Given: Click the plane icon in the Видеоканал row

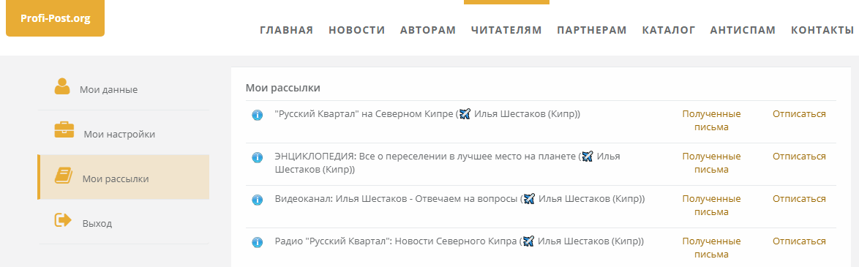Looking at the screenshot, I should coord(529,198).
